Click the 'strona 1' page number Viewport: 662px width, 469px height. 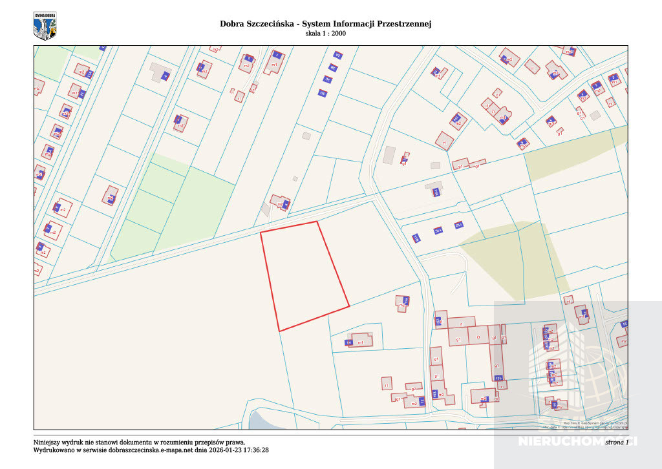617,442
